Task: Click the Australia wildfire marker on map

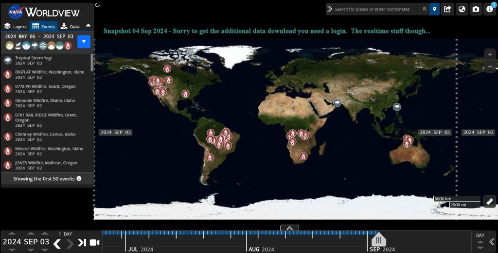Action: click(407, 144)
